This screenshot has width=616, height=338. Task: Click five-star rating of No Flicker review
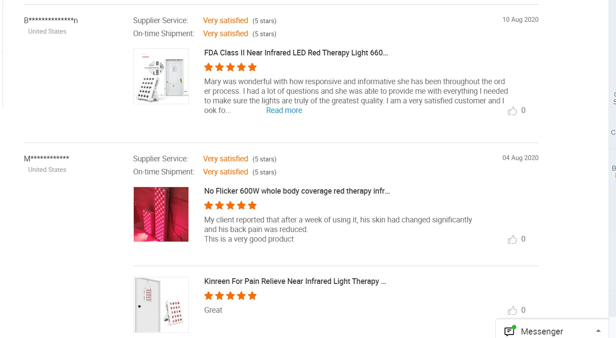pos(230,205)
